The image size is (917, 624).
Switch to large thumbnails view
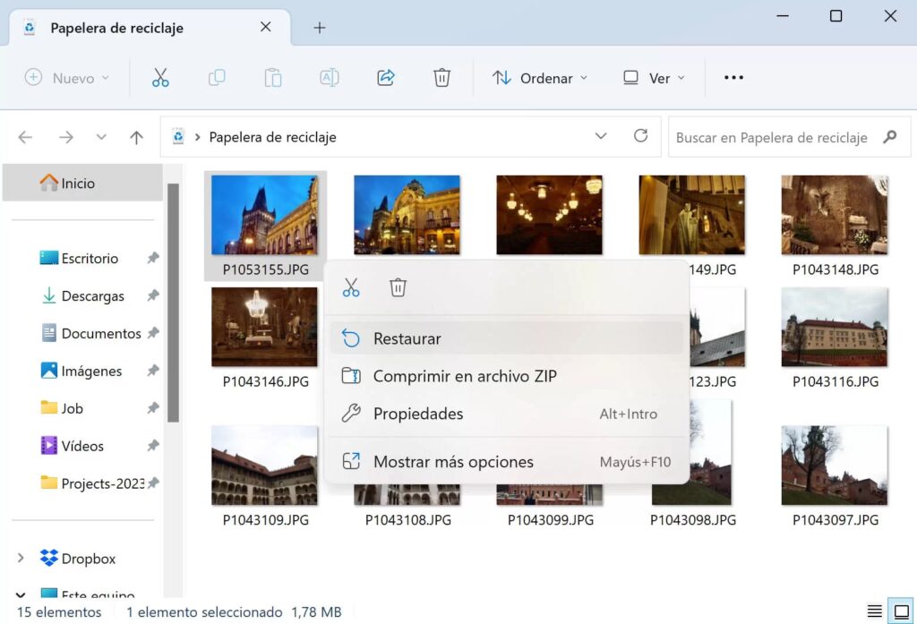point(897,612)
